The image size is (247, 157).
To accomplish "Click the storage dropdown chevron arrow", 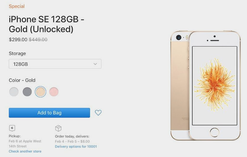I will tap(95, 64).
